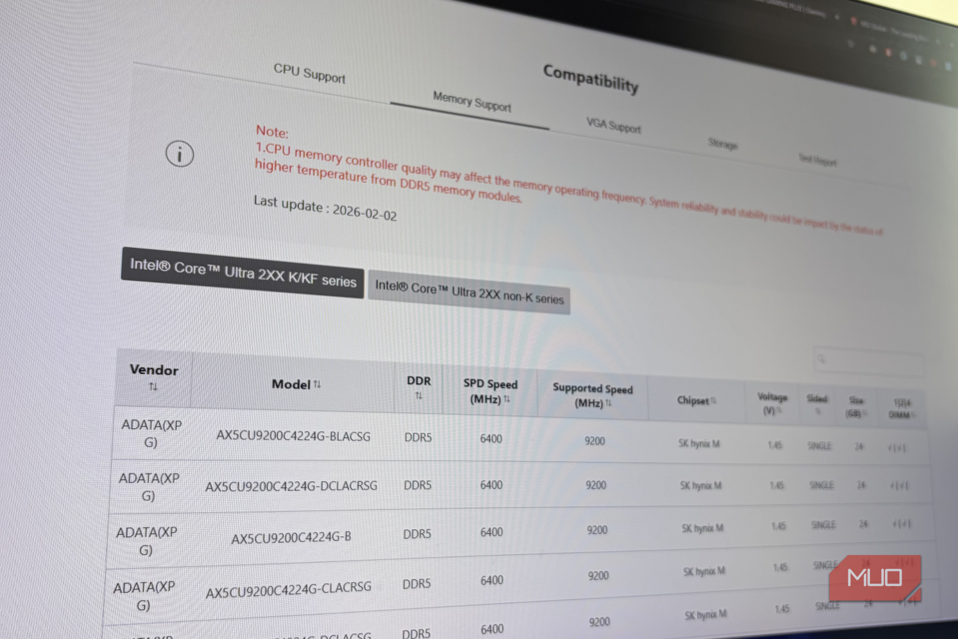
Task: Click model AX5CU9200C4224G-DCLACRSG
Action: coord(291,486)
